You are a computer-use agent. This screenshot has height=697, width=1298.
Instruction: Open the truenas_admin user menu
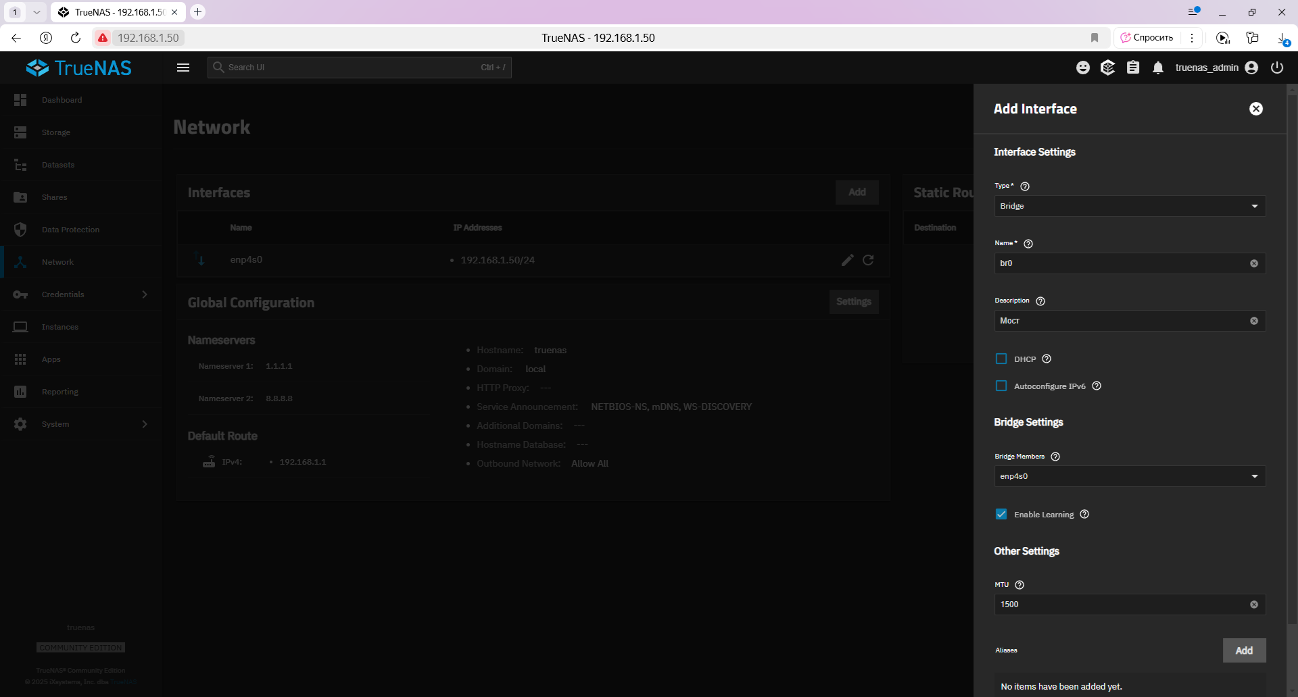pyautogui.click(x=1216, y=68)
